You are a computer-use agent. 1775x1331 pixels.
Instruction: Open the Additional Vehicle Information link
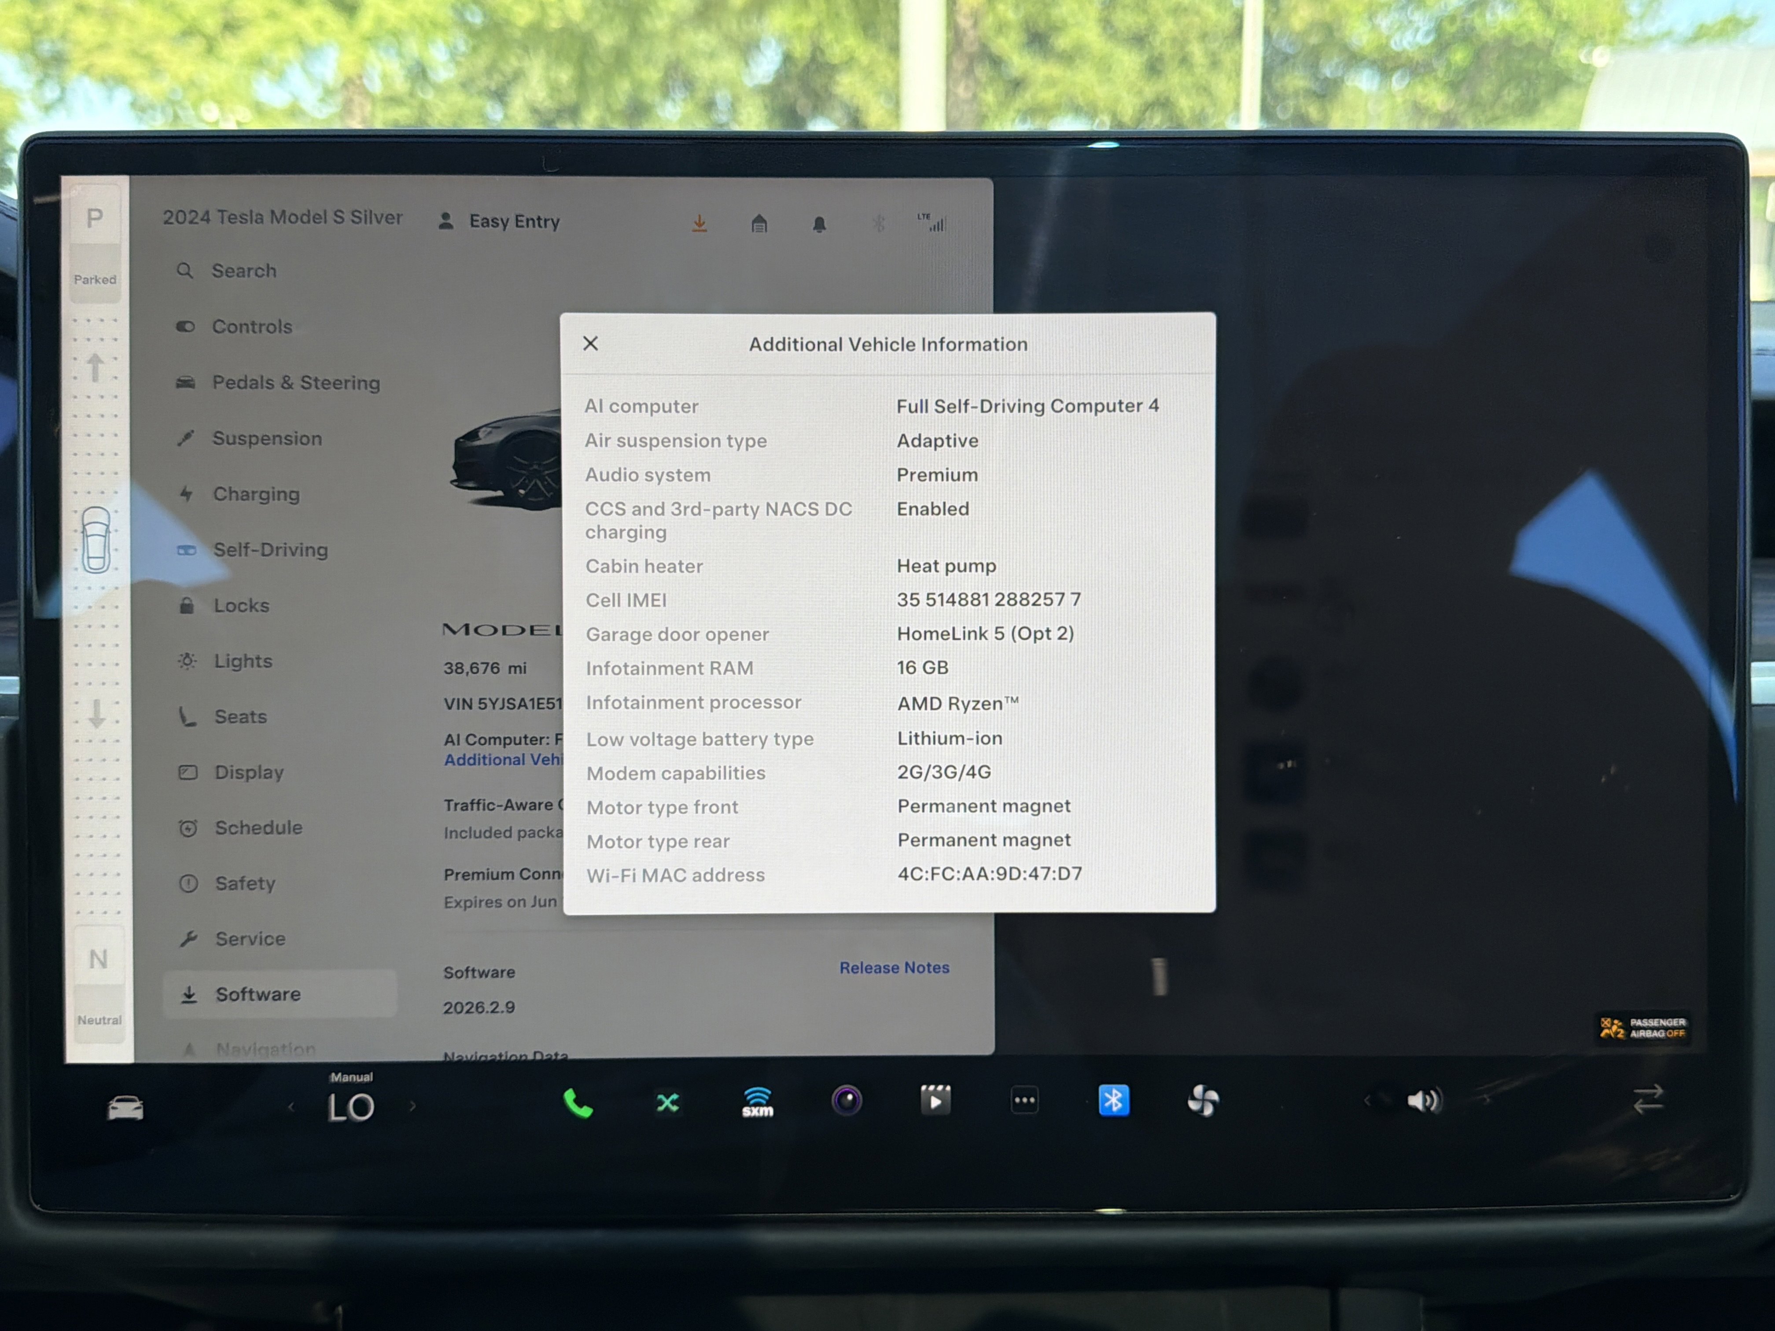click(x=503, y=760)
